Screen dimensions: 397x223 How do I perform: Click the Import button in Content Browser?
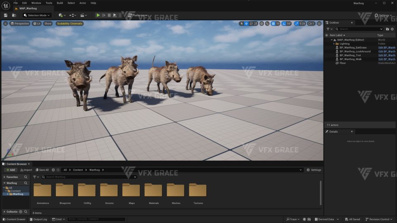point(26,170)
